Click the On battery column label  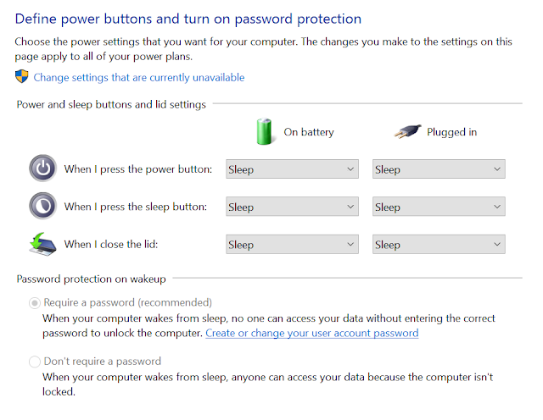click(309, 132)
